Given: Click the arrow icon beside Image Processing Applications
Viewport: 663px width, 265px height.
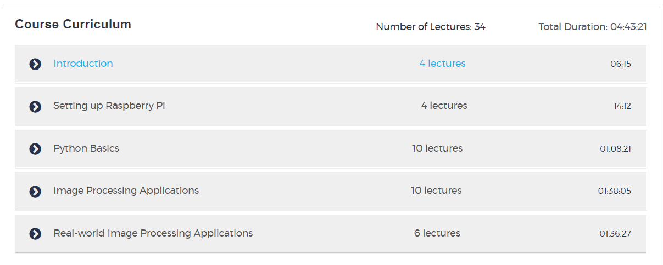Looking at the screenshot, I should coord(35,191).
